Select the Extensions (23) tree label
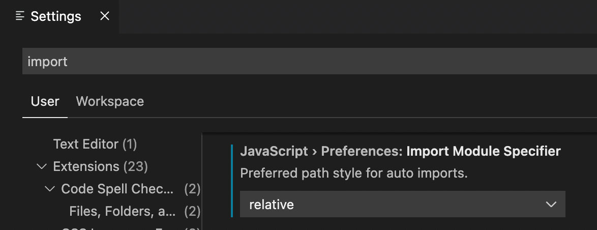 coord(101,166)
